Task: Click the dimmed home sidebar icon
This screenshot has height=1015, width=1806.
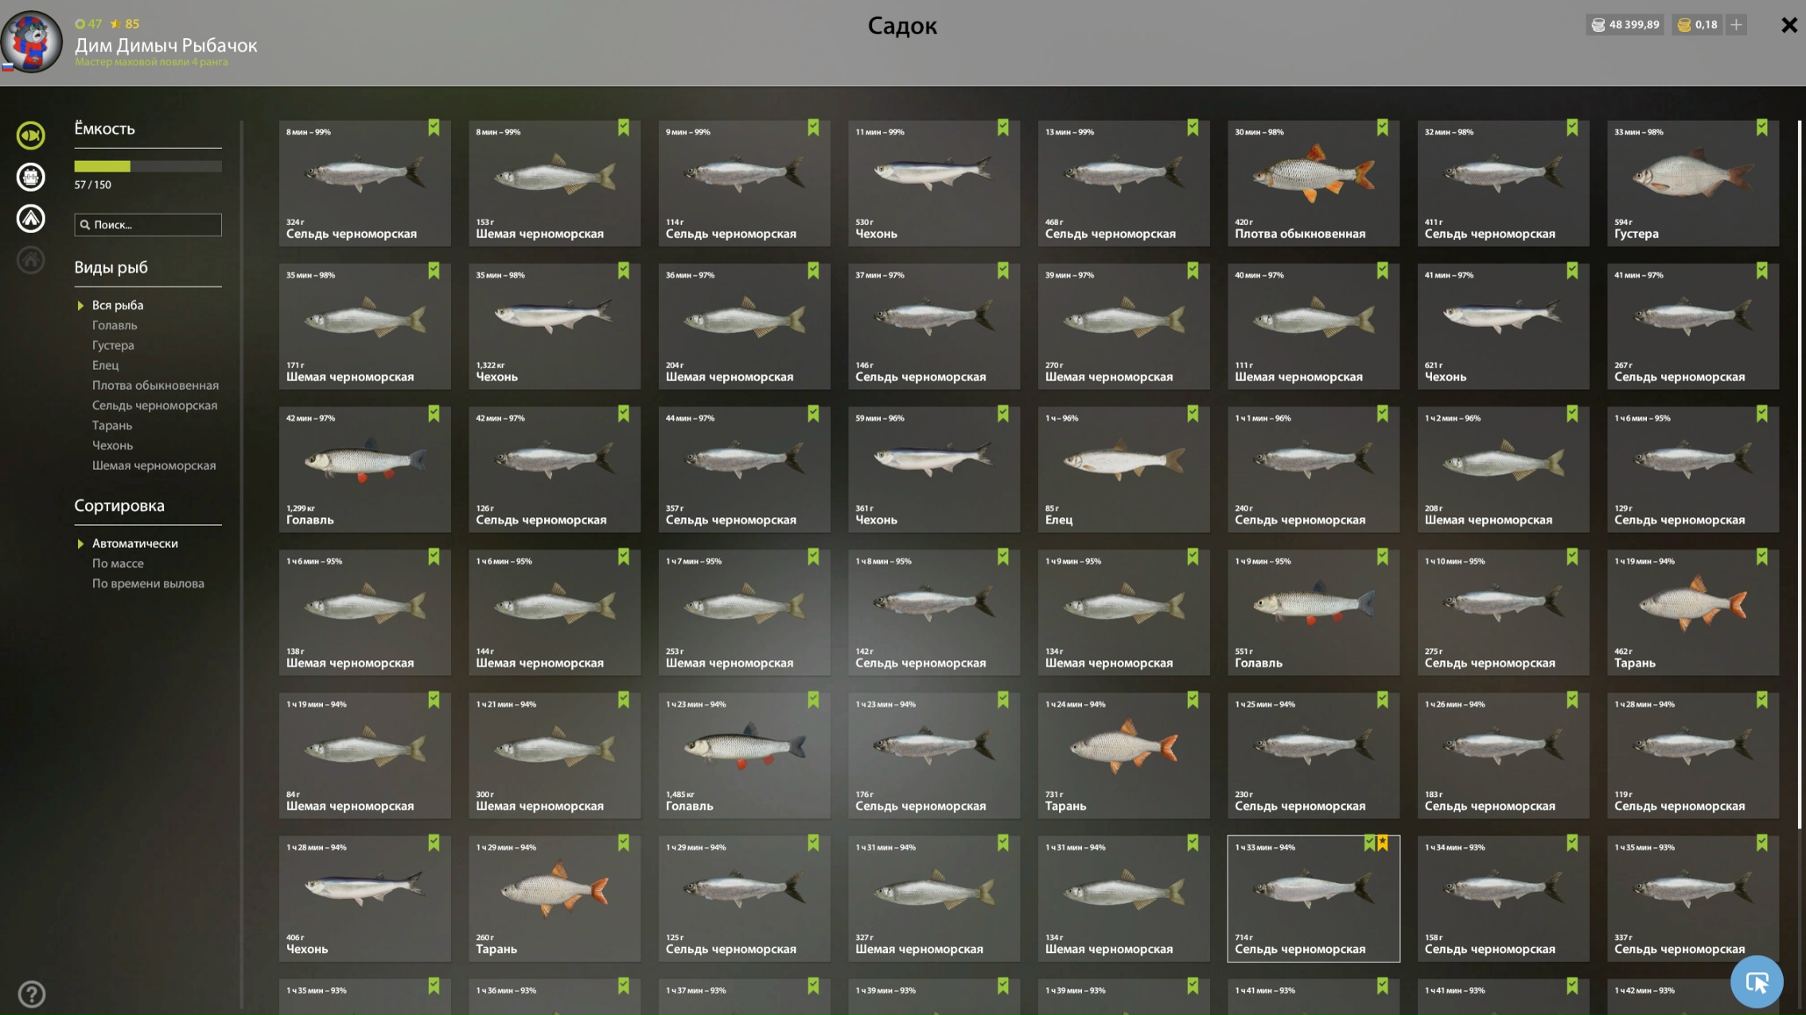Action: click(31, 259)
